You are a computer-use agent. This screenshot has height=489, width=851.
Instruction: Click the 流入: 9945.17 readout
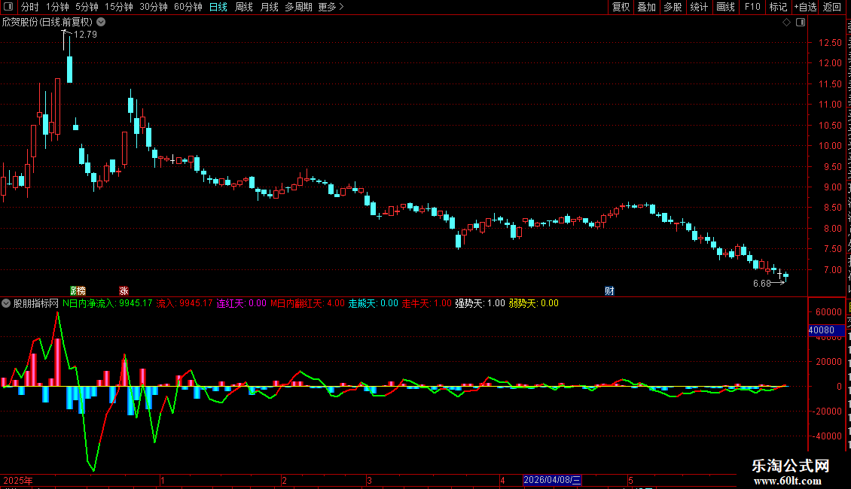(x=184, y=303)
